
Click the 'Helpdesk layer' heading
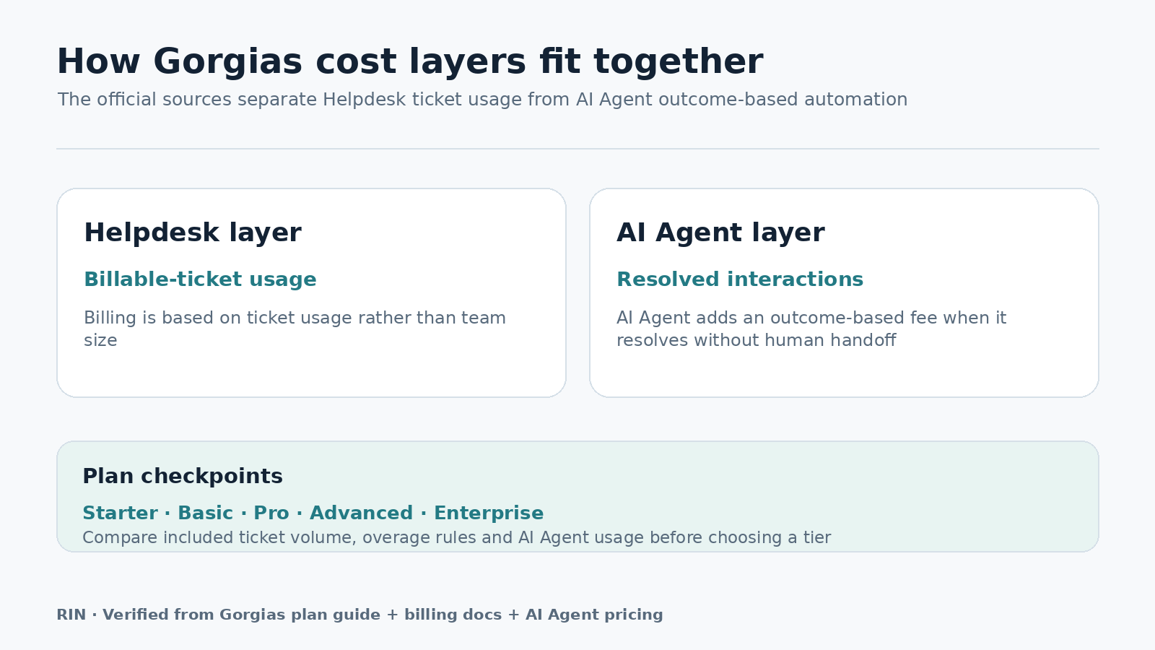point(193,233)
